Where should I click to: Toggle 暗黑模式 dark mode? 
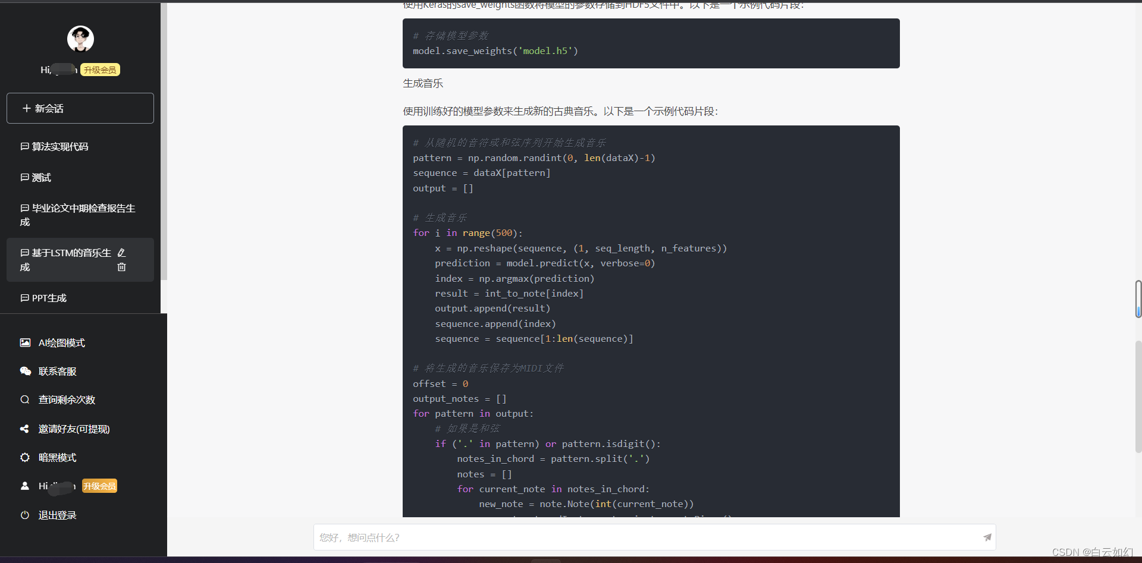click(58, 458)
